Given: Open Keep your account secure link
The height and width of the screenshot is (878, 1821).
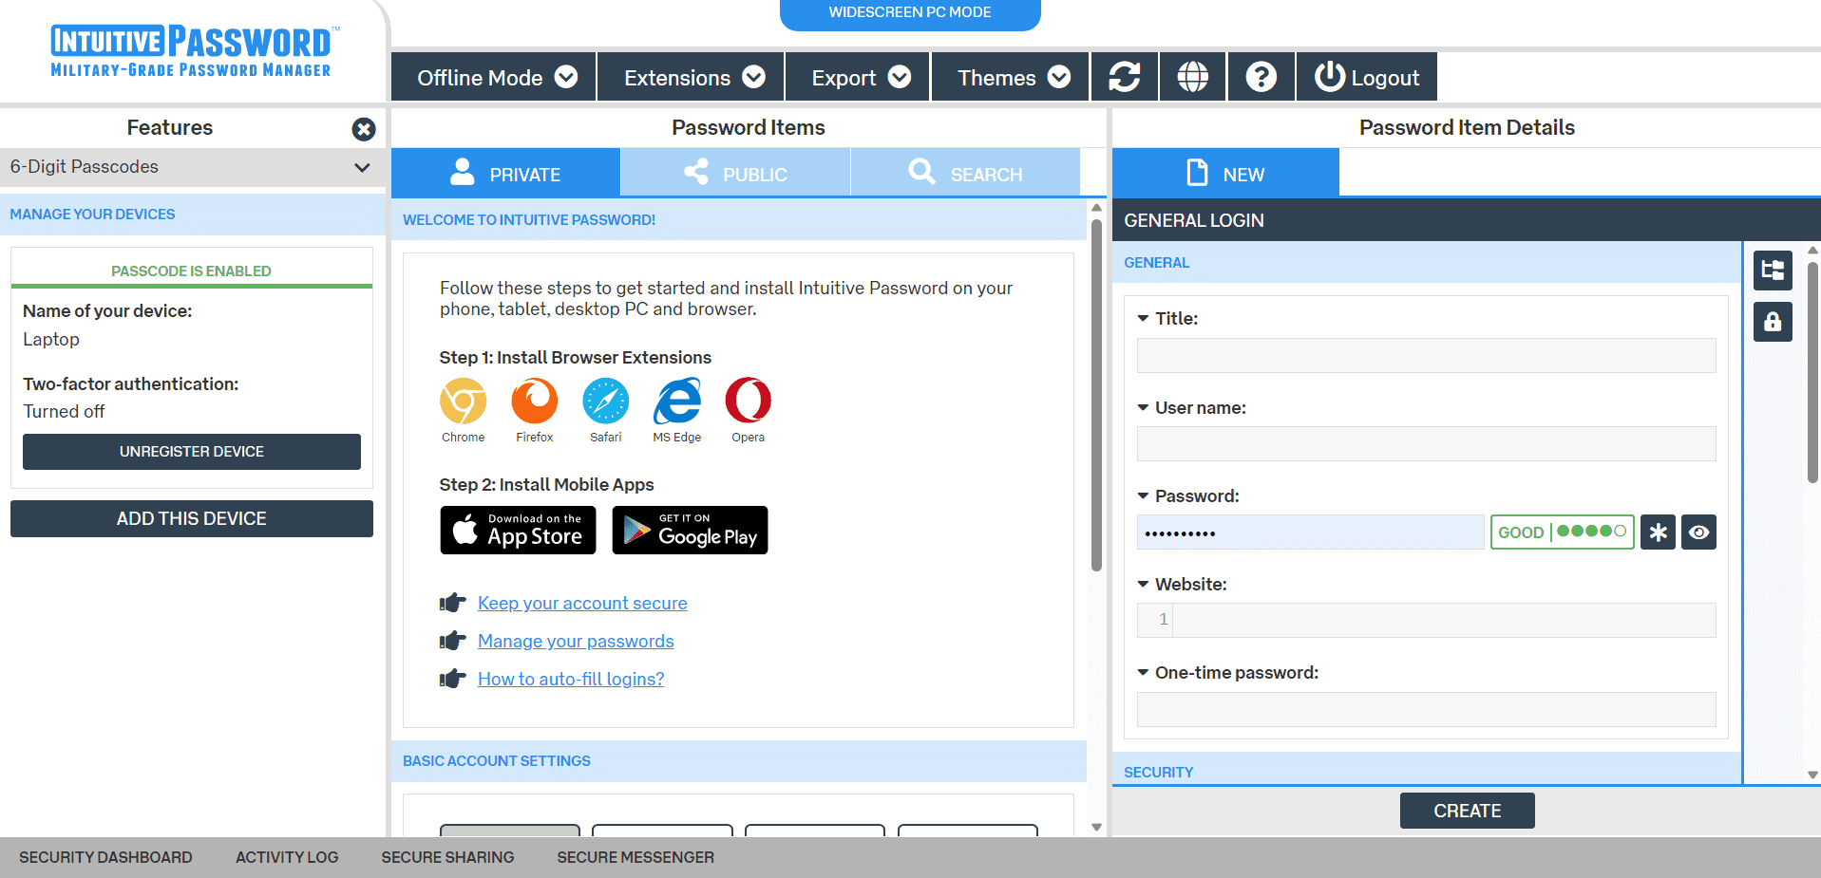Looking at the screenshot, I should (x=582, y=603).
